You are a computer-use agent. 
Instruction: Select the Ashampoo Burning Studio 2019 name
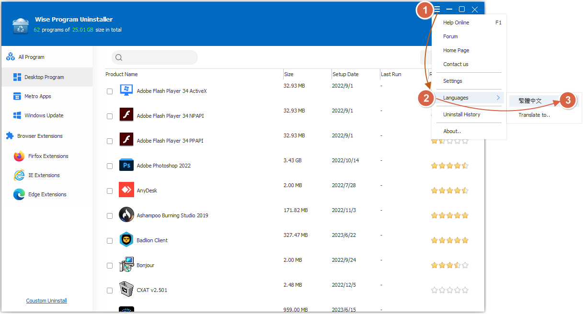click(x=172, y=215)
